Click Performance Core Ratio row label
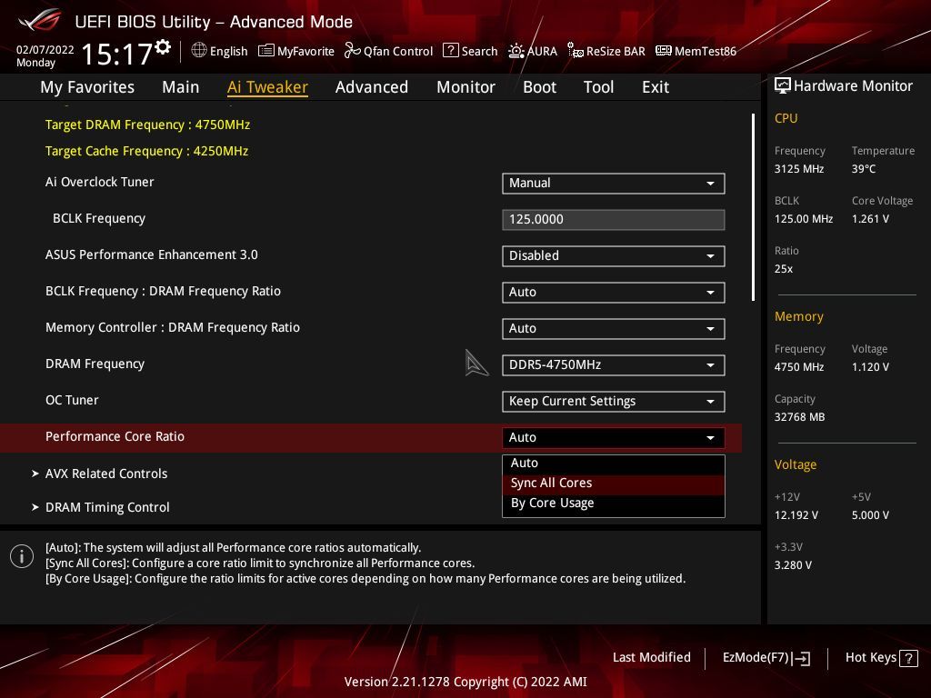The height and width of the screenshot is (698, 931). click(115, 437)
